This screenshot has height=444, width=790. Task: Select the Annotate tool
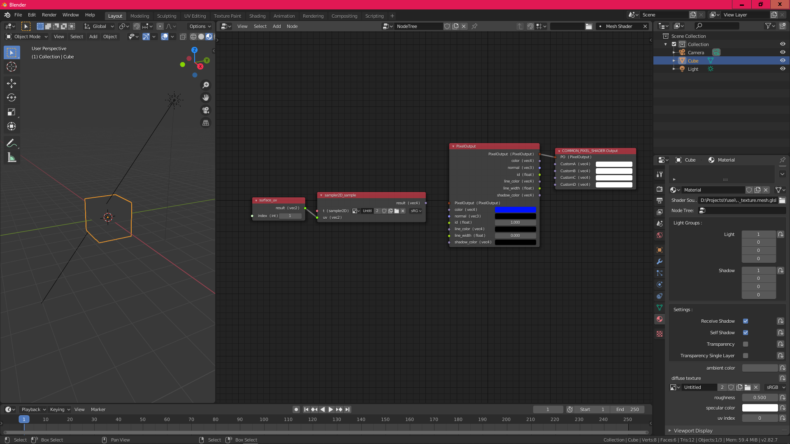coord(12,143)
